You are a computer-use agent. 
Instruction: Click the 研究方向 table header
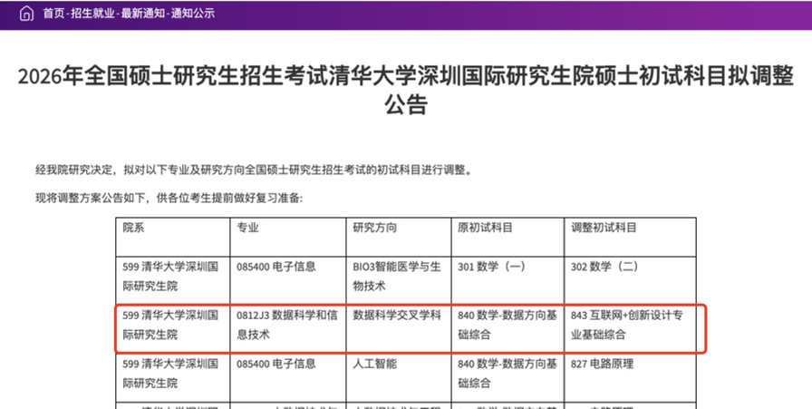coord(398,237)
